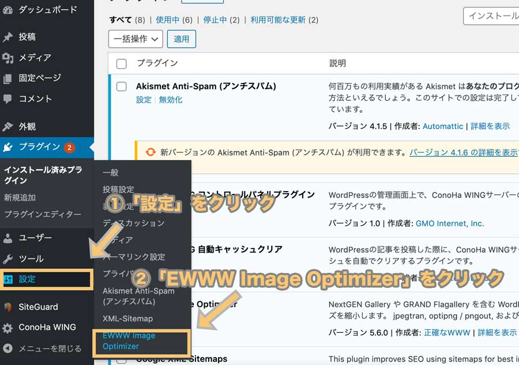Open メディア using its media icon
This screenshot has height=365, width=519.
pyautogui.click(x=7, y=58)
